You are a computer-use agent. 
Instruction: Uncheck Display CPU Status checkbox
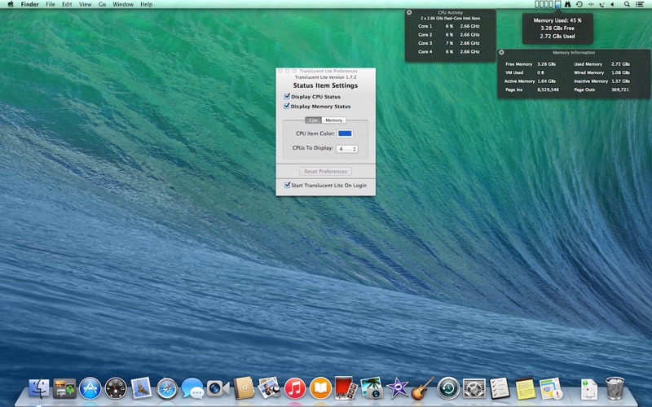click(287, 96)
